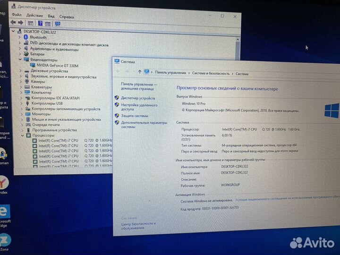Click the monitor scan-hardware toolbar icon
The image size is (340, 255).
[x=58, y=24]
